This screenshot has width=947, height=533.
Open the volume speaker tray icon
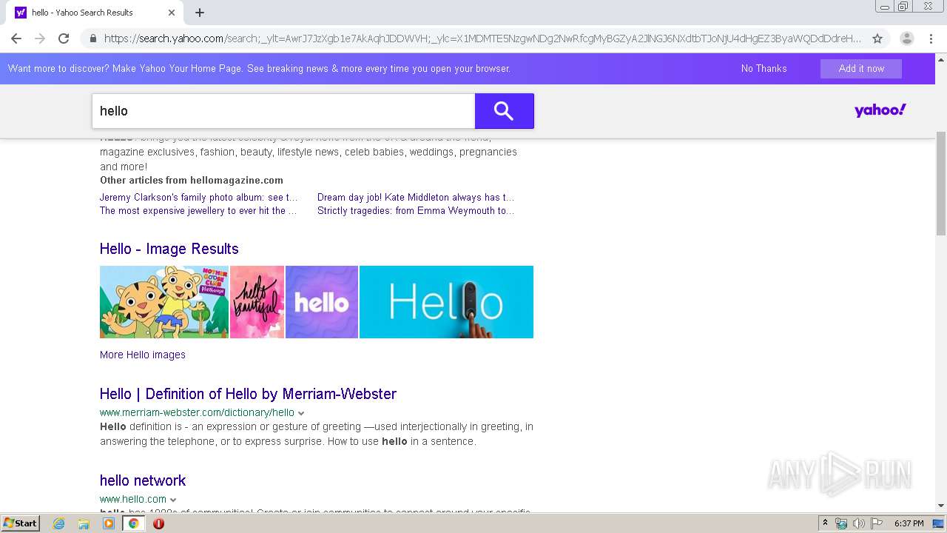(859, 523)
